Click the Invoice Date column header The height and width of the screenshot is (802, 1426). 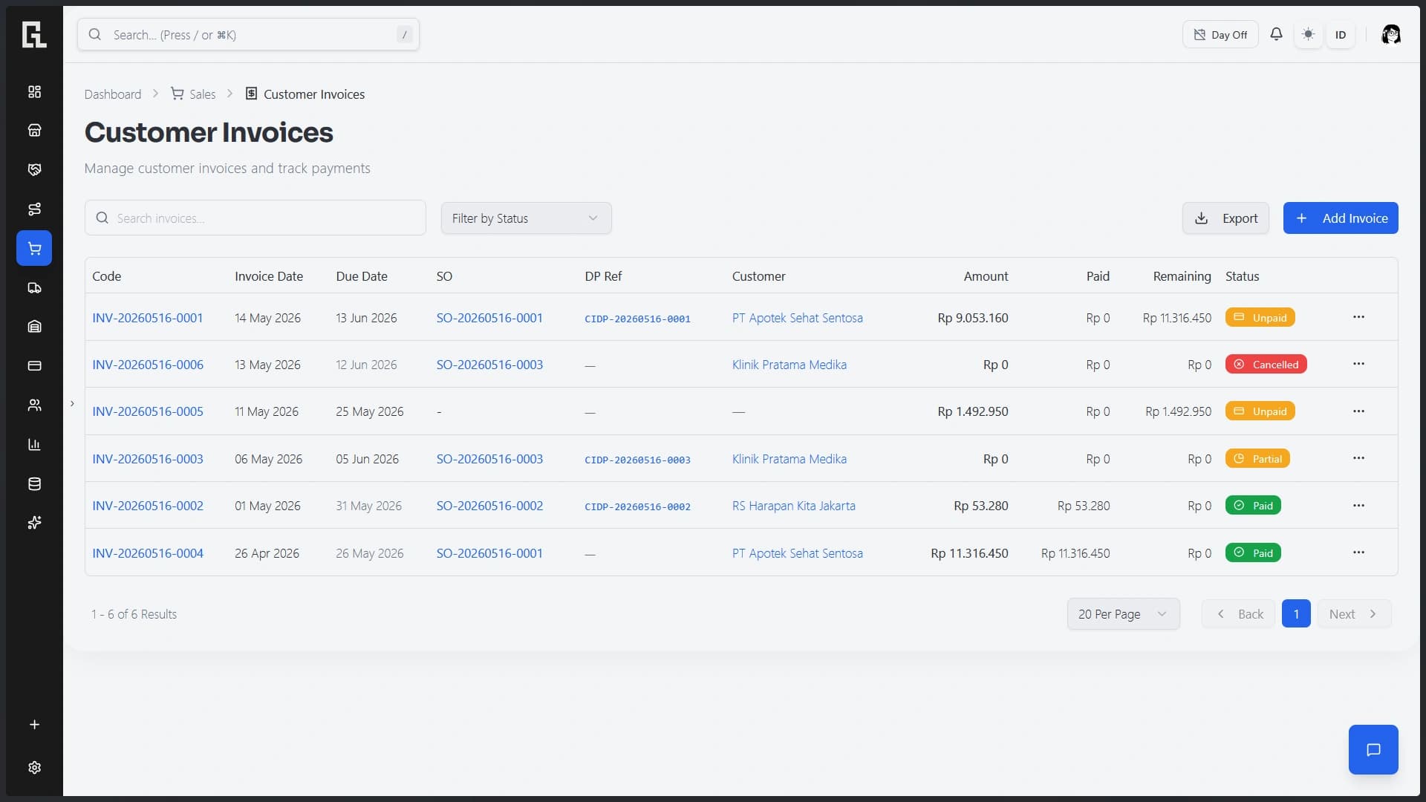(268, 276)
